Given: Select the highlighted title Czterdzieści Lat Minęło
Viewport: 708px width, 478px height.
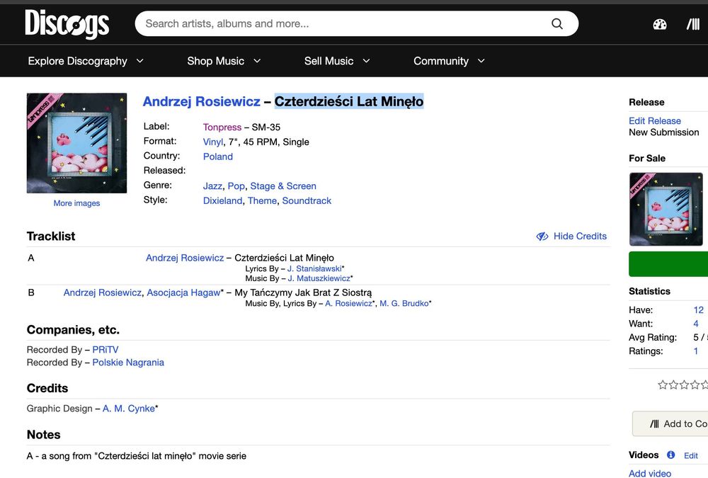Looking at the screenshot, I should point(349,102).
